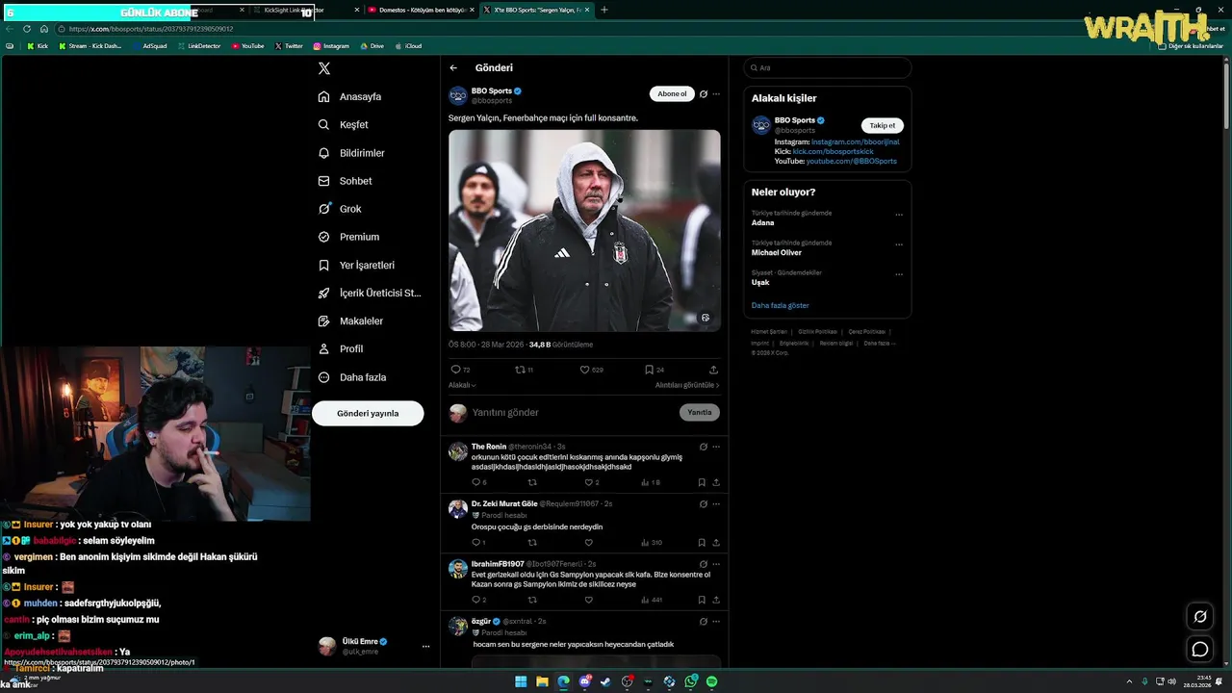Open Makaleler in the sidebar
The width and height of the screenshot is (1232, 693).
coord(350,321)
